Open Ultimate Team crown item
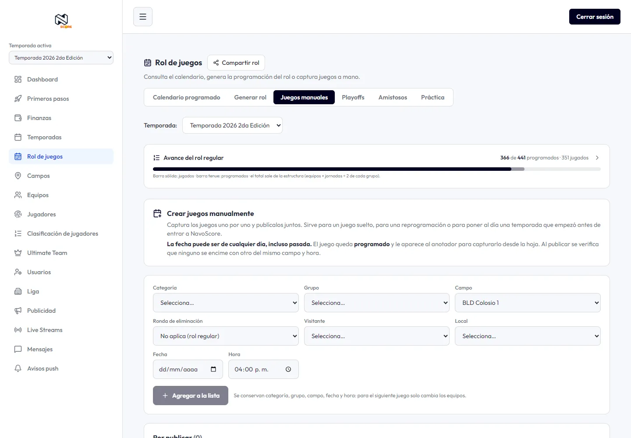 61,253
